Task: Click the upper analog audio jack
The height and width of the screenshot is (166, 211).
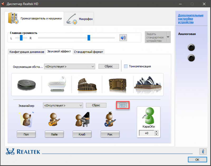Action: pos(191,48)
